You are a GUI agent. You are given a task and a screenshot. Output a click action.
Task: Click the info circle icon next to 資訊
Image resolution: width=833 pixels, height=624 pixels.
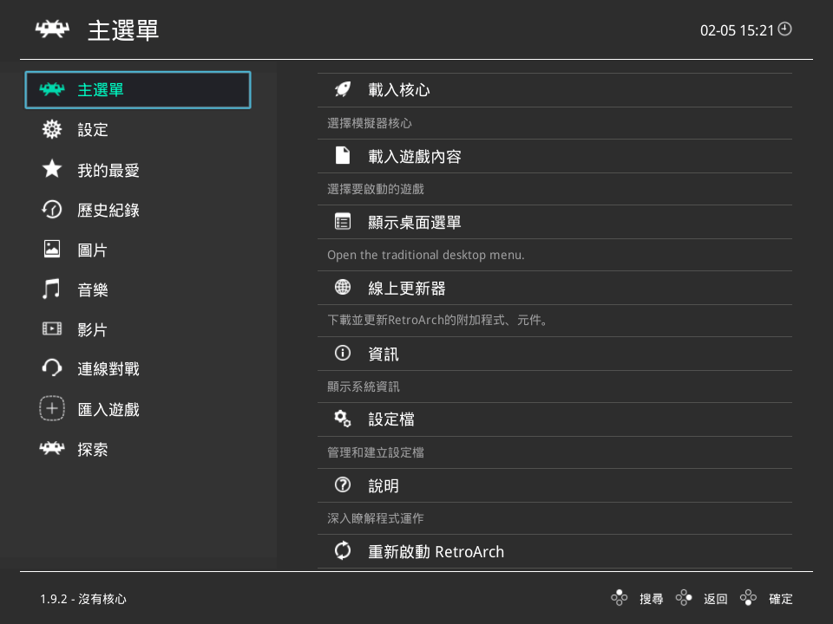pos(342,354)
